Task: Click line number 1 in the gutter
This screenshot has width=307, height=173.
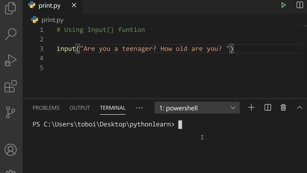Action: (42, 30)
